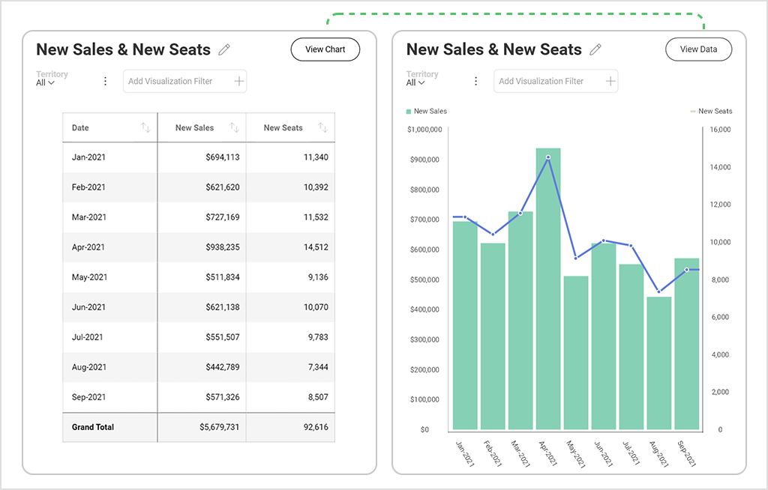Open the three-dot options icon on the table card
The width and height of the screenshot is (768, 490).
coord(105,81)
